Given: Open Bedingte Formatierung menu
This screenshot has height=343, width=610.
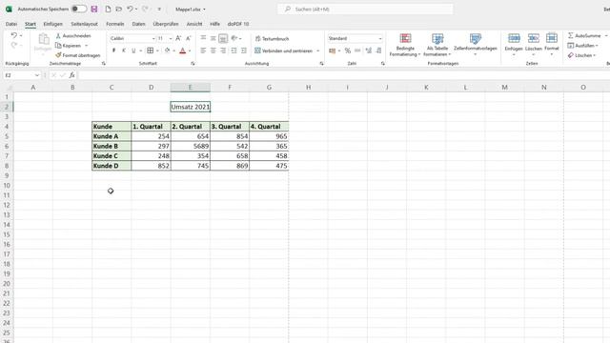Looking at the screenshot, I should pos(405,45).
